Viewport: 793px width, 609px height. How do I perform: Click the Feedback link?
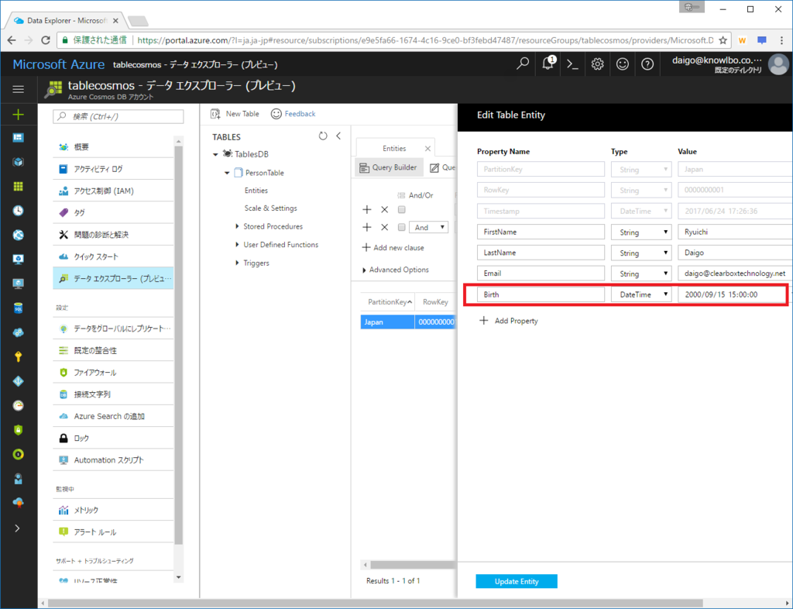point(300,114)
